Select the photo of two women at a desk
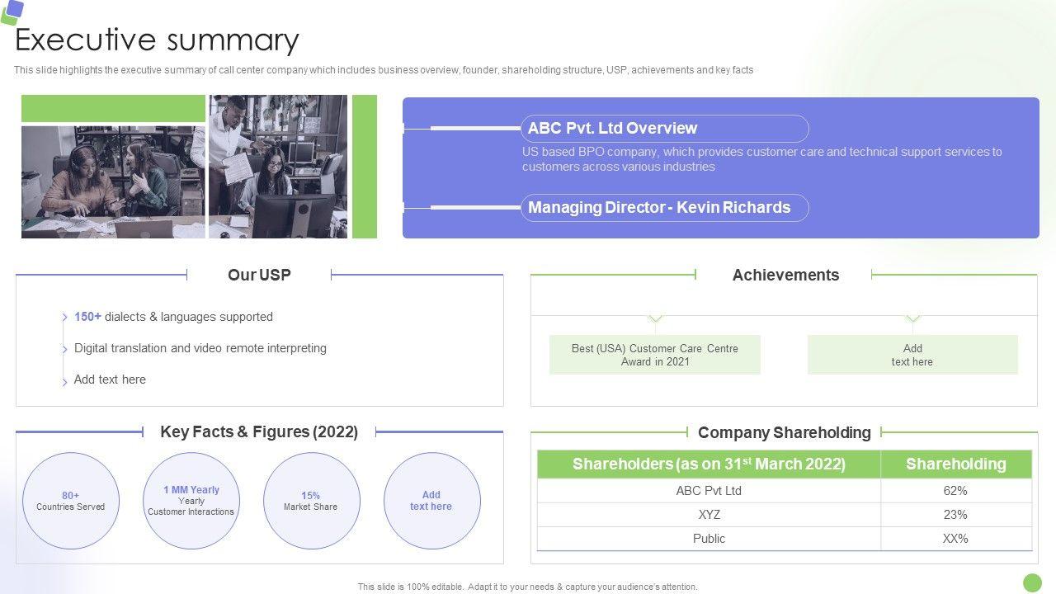This screenshot has height=594, width=1056. point(113,182)
